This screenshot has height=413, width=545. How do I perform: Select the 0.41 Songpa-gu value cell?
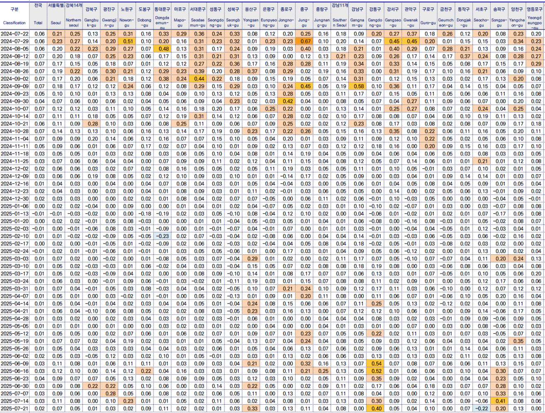(499, 401)
